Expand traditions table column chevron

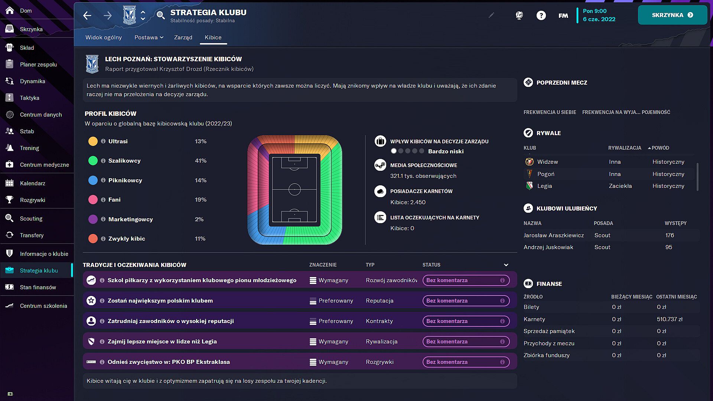[x=506, y=265]
